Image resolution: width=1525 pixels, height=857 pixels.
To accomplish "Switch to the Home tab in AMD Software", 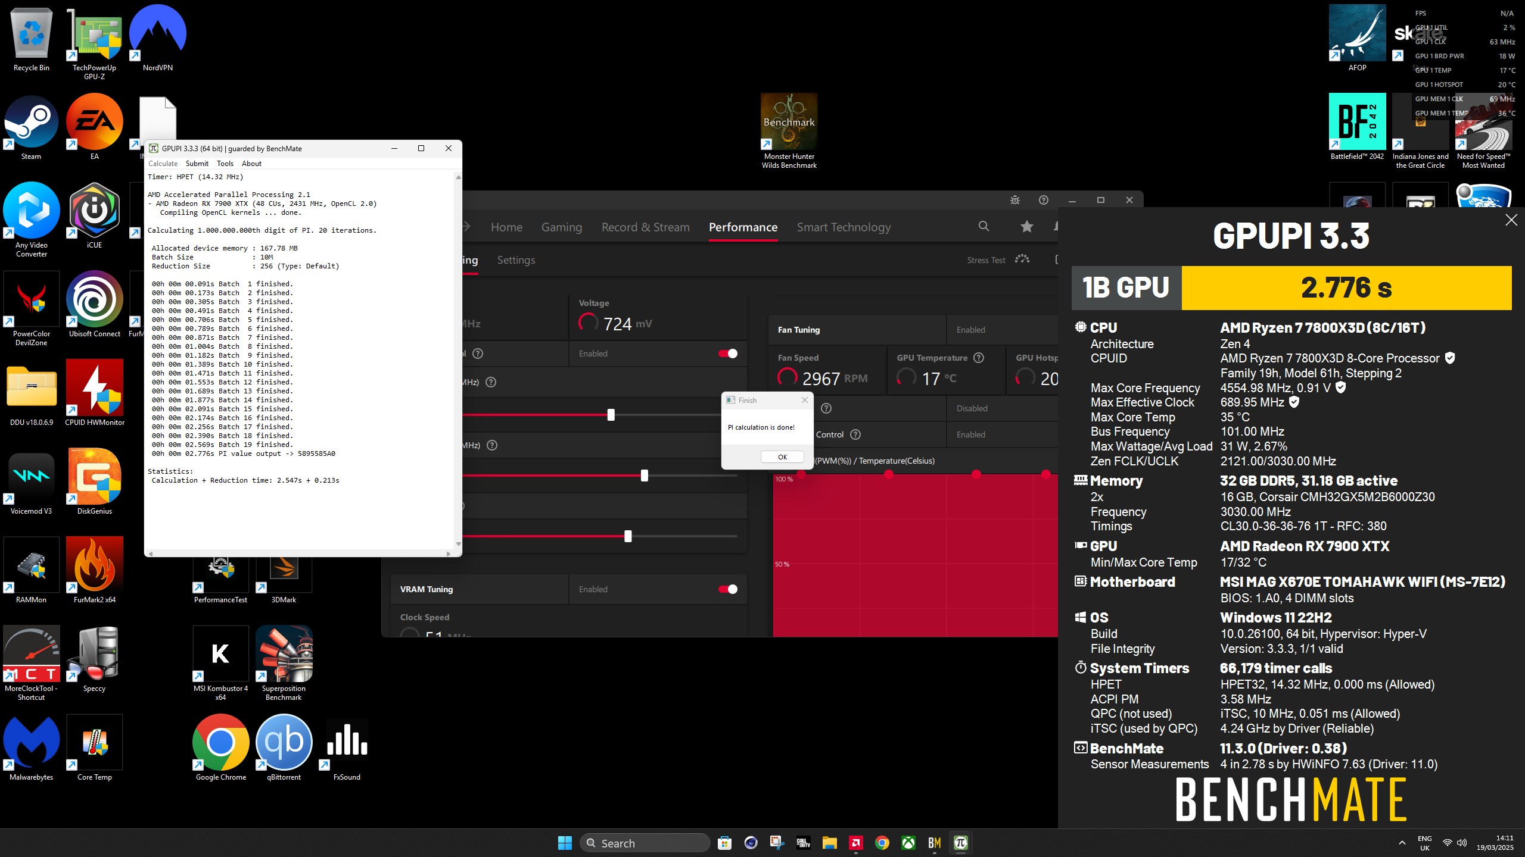I will click(x=506, y=227).
